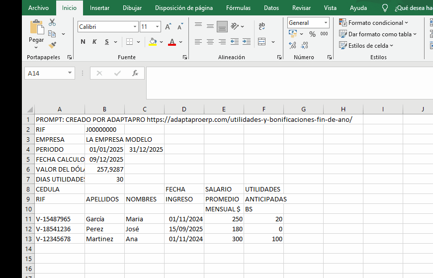The image size is (433, 278).
Task: Apply percent style to the cell
Action: [312, 34]
